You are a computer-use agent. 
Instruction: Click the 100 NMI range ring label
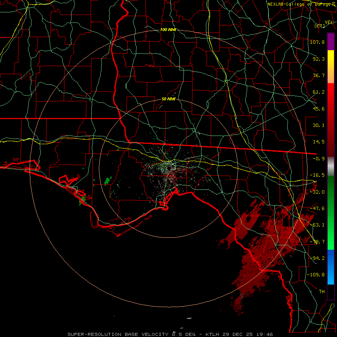[x=168, y=30]
